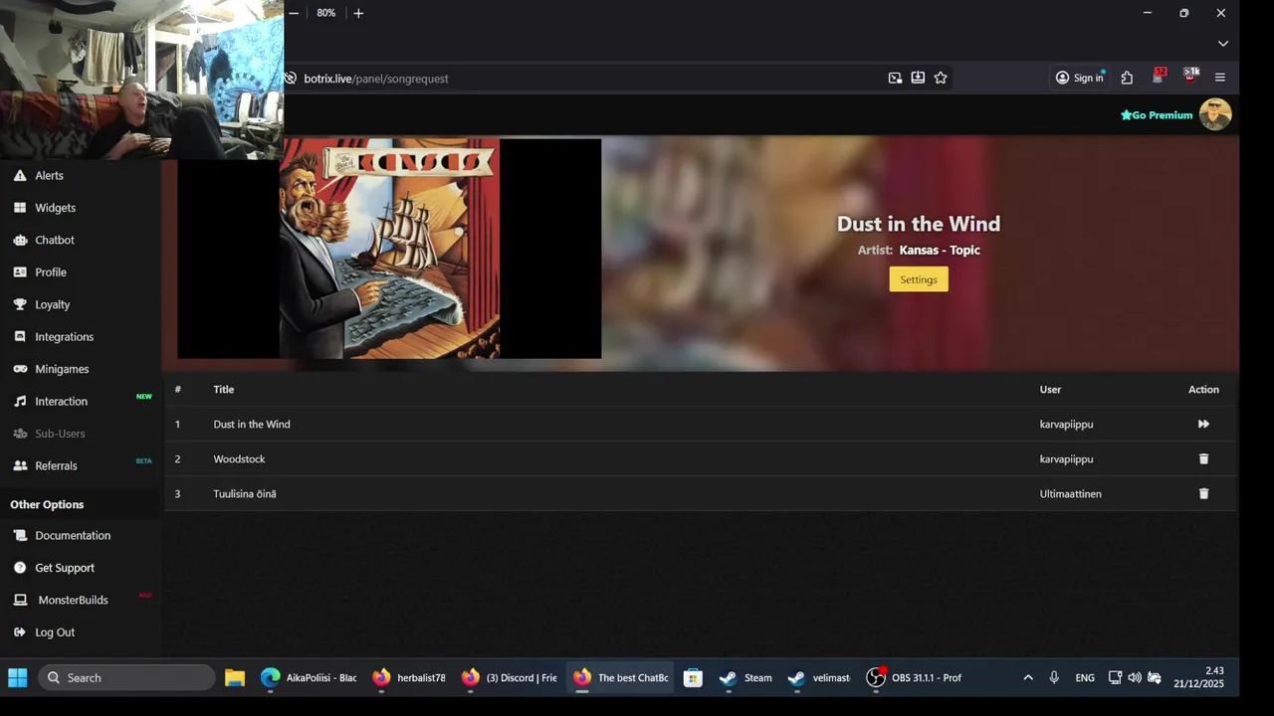This screenshot has height=716, width=1274.
Task: Open File Explorer from the taskbar
Action: 235,677
